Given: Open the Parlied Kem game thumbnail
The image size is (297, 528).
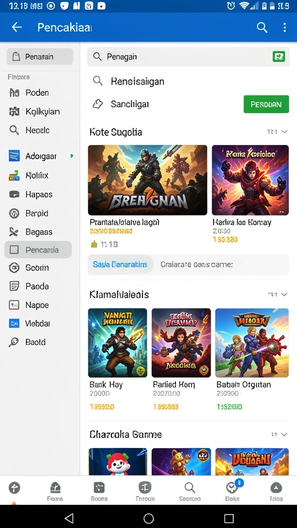Looking at the screenshot, I should click(181, 343).
